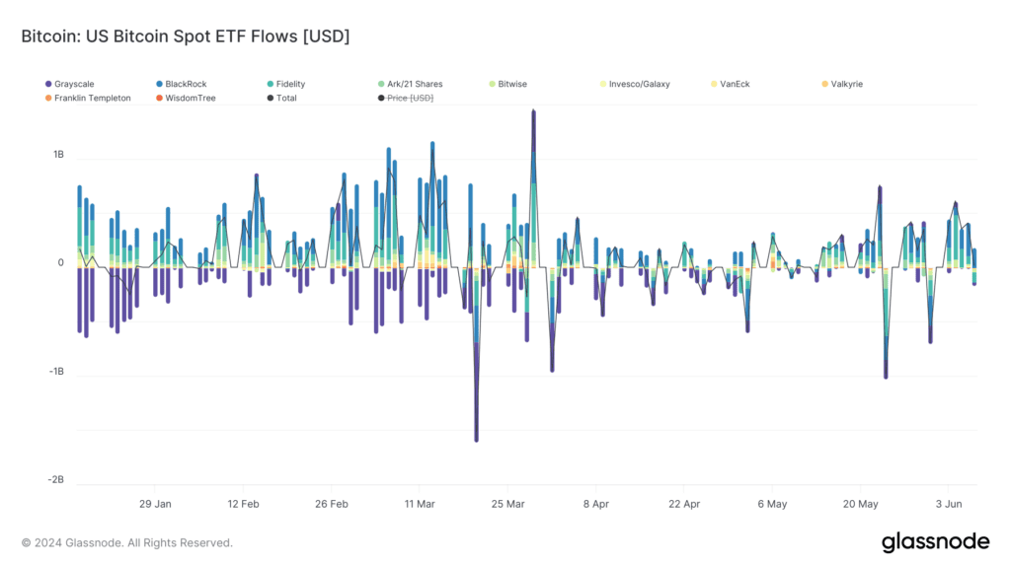
Task: Click the Ark/21 Shares legend dot
Action: click(381, 85)
